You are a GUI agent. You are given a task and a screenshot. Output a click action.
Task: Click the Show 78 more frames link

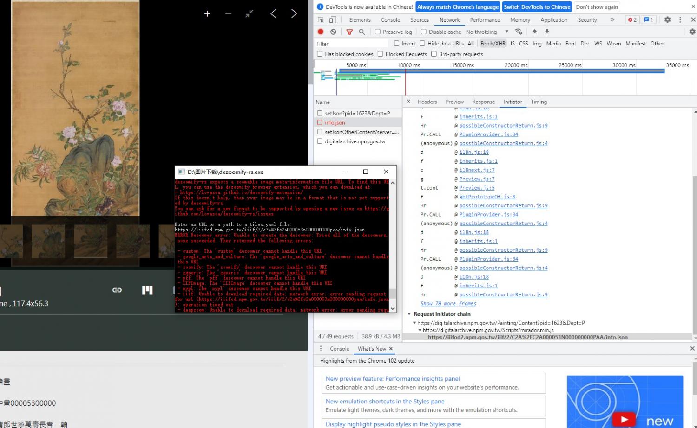pos(448,304)
